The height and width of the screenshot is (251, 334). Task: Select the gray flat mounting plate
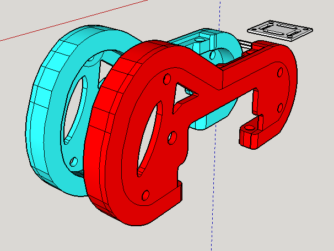tap(280, 31)
